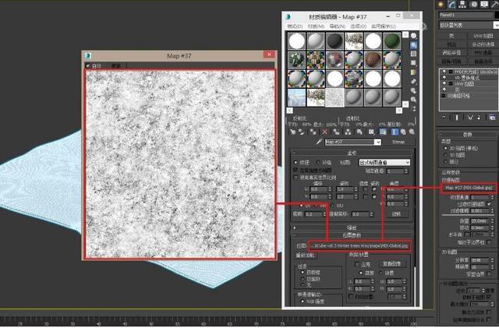499x328 pixels.
Task: Toggle 应用 crop checkbox in bitmap parameters
Action: tap(357, 264)
